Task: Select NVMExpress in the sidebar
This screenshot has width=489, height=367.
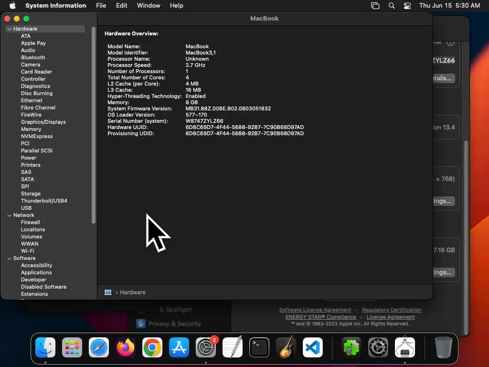Action: click(37, 136)
